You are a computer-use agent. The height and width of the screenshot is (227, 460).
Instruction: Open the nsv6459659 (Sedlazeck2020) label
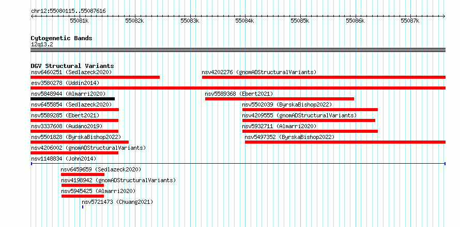click(101, 169)
